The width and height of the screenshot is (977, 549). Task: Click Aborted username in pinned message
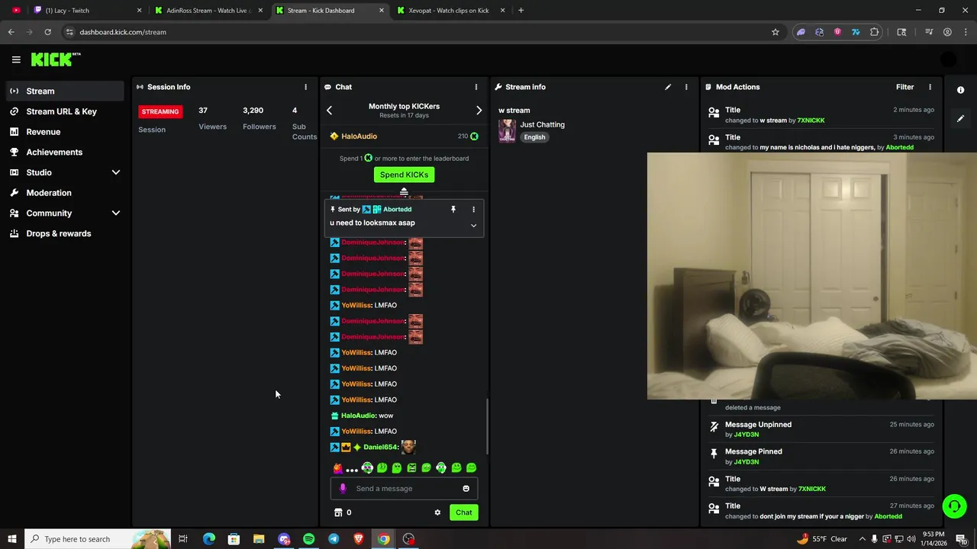click(397, 209)
